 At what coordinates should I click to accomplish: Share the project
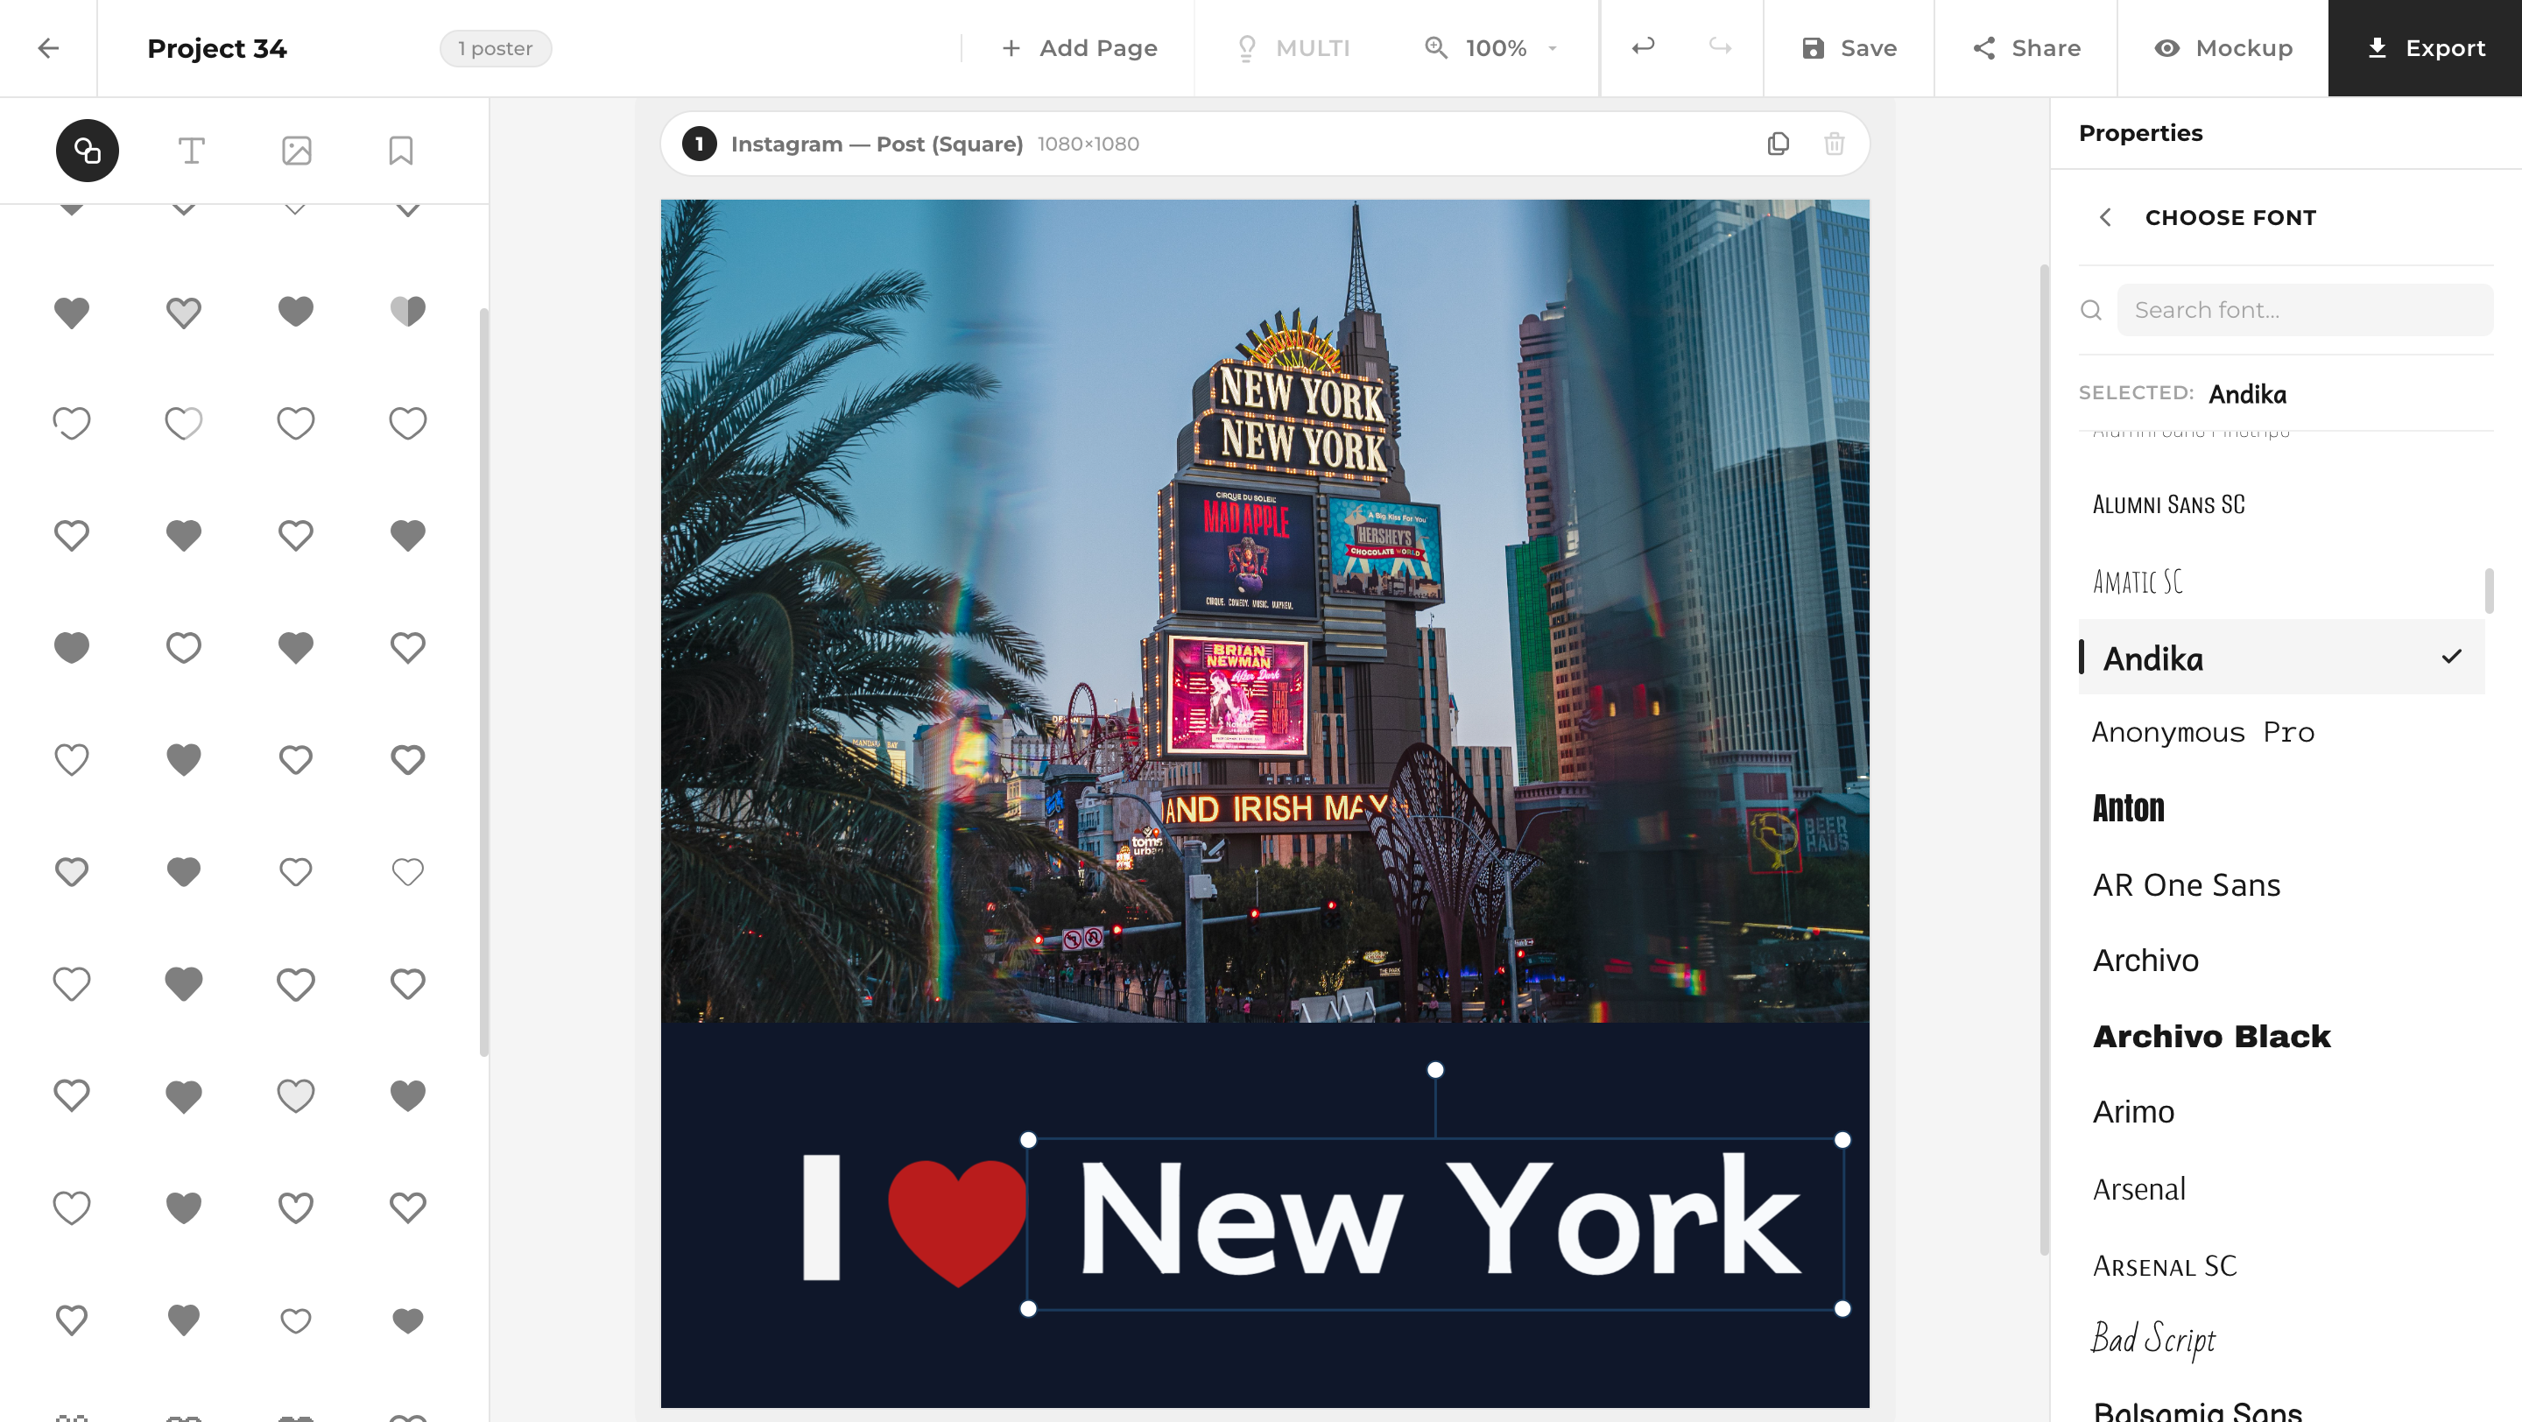tap(2026, 48)
